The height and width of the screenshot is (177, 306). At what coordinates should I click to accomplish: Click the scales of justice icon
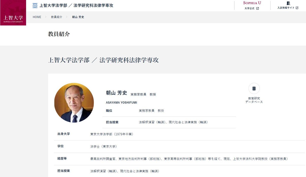click(35, 6)
